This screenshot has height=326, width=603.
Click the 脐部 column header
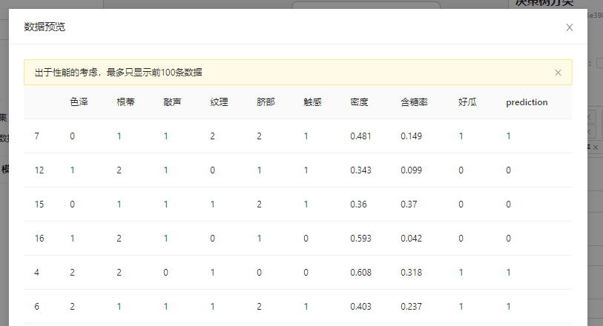pyautogui.click(x=266, y=102)
